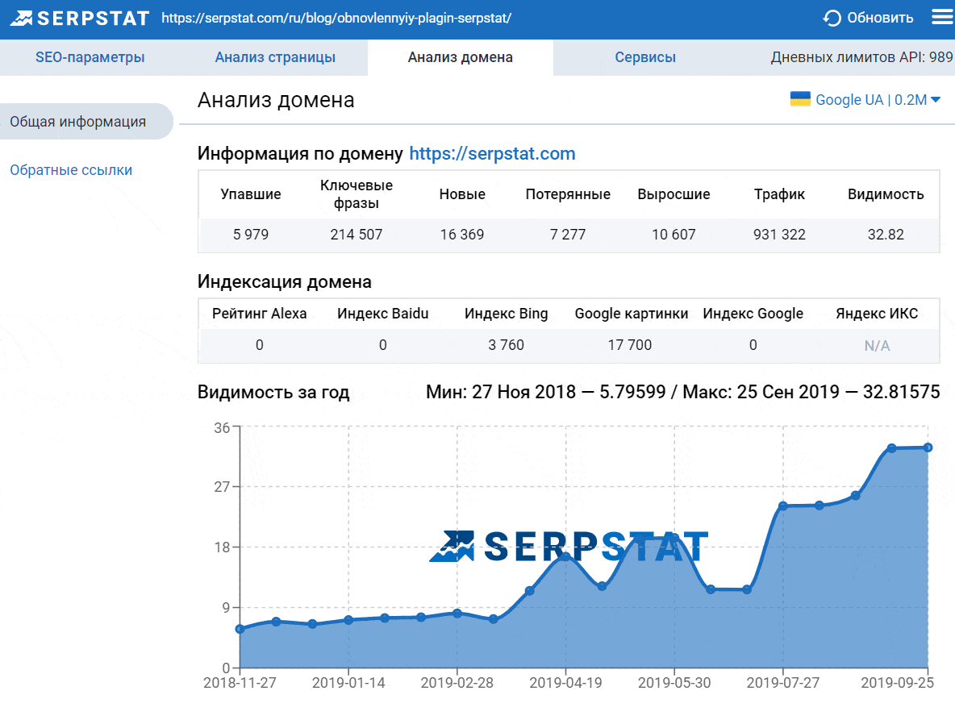Select Общая информация in sidebar
The width and height of the screenshot is (955, 720).
pos(85,121)
